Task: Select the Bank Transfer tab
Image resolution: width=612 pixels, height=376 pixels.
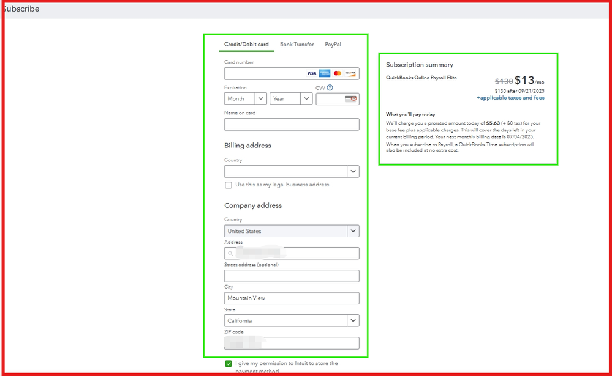Action: pyautogui.click(x=297, y=45)
